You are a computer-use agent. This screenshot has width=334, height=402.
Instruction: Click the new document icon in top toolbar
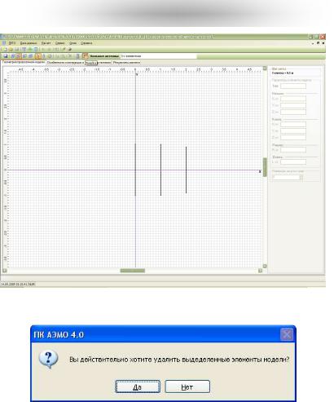coord(5,50)
